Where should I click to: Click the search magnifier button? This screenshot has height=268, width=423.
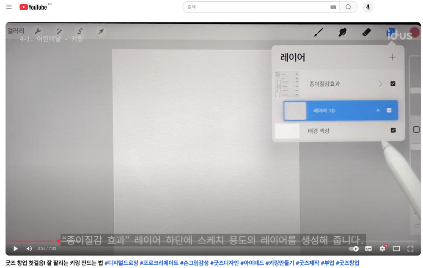348,7
